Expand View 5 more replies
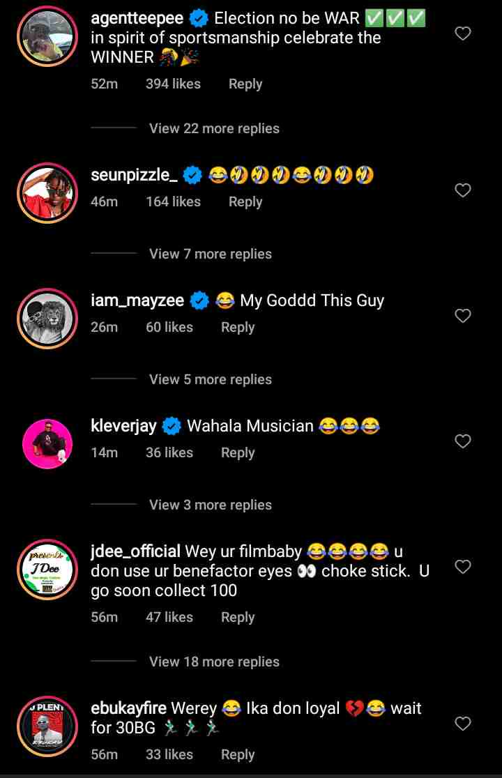 click(x=210, y=379)
